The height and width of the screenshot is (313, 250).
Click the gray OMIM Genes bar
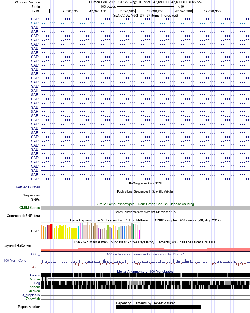(145, 208)
